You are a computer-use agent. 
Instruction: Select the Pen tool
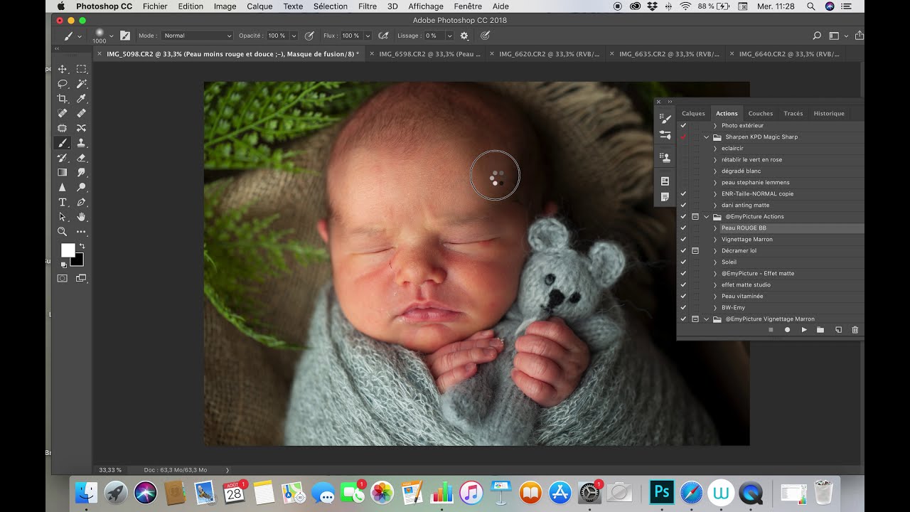point(81,203)
